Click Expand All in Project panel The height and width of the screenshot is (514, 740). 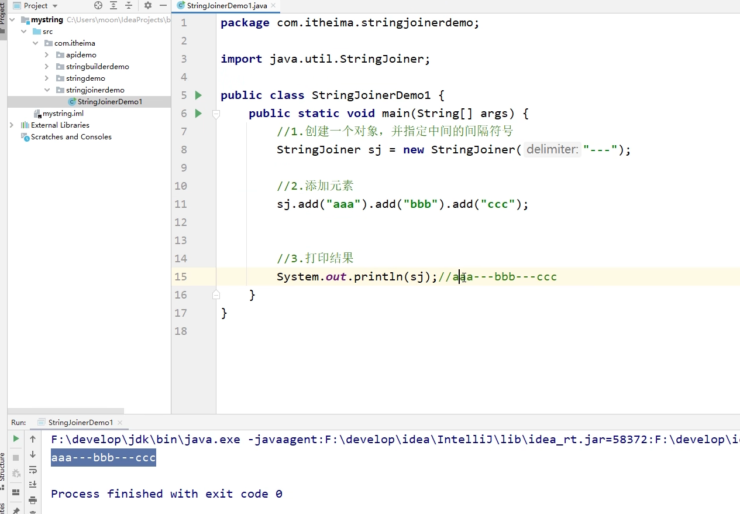pos(113,5)
